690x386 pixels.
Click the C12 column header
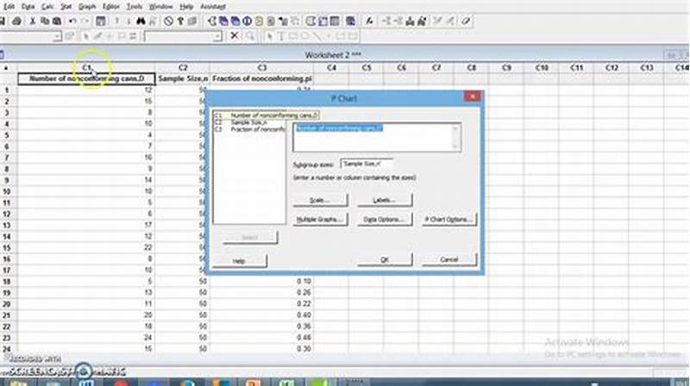click(x=612, y=68)
